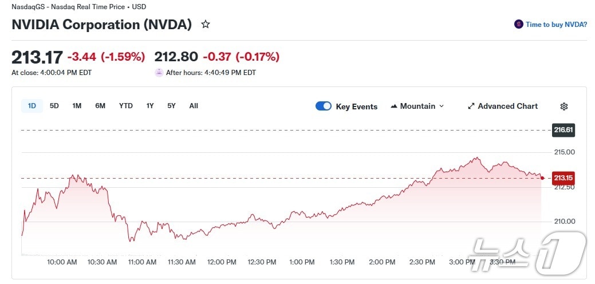Open the Time to buy NVDA? link
The image size is (595, 284).
pyautogui.click(x=556, y=25)
